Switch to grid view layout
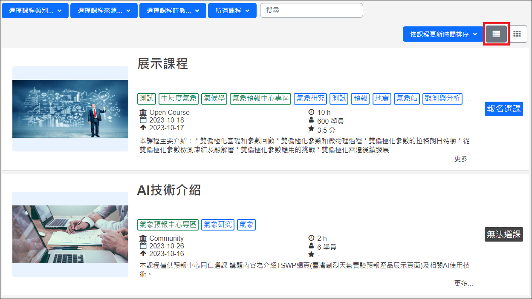 point(517,34)
